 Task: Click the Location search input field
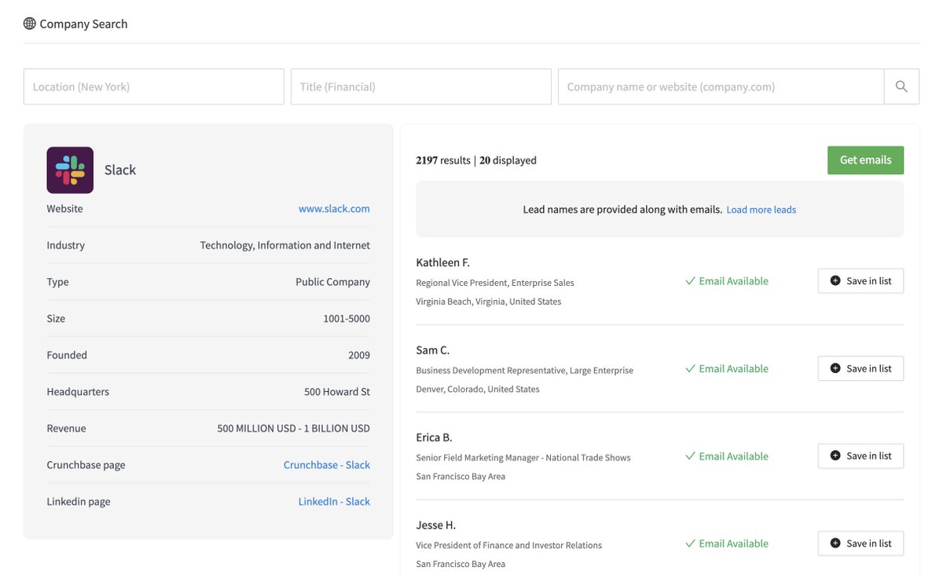point(153,86)
